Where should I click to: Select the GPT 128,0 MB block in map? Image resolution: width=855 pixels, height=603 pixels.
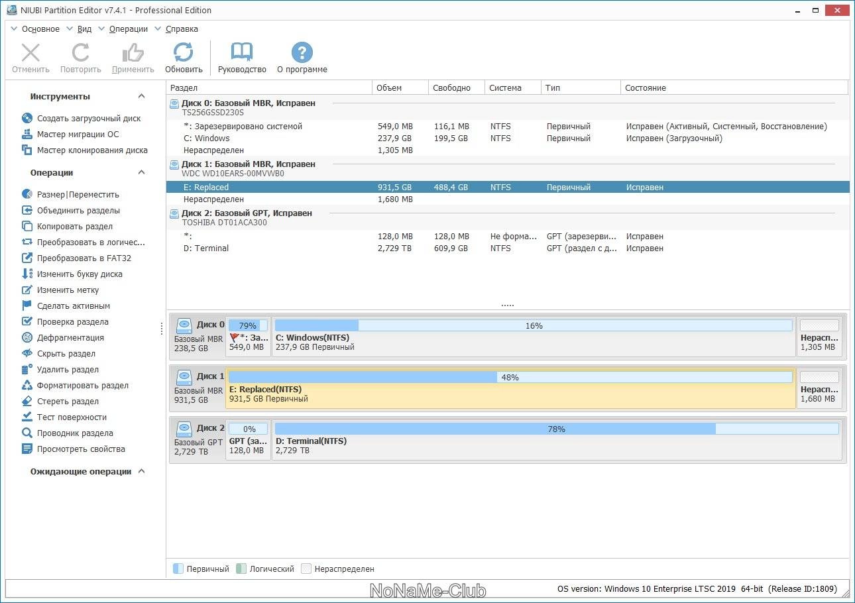click(x=248, y=441)
